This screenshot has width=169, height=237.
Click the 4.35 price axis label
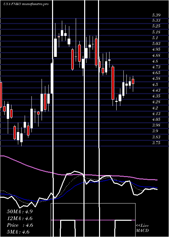click(156, 96)
